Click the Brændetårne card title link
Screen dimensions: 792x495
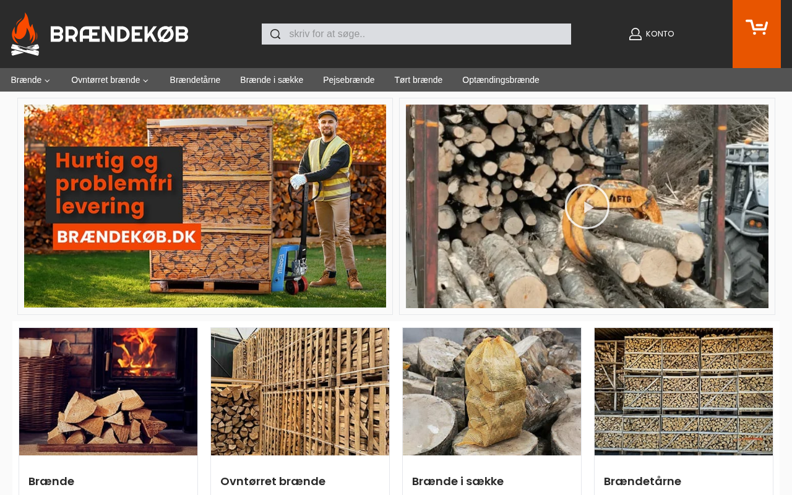click(642, 481)
